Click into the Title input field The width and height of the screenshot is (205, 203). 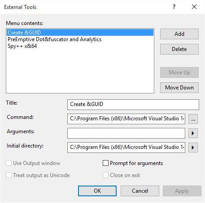[133, 105]
